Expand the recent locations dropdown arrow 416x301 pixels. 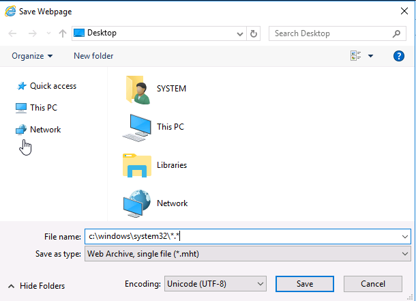tap(48, 33)
